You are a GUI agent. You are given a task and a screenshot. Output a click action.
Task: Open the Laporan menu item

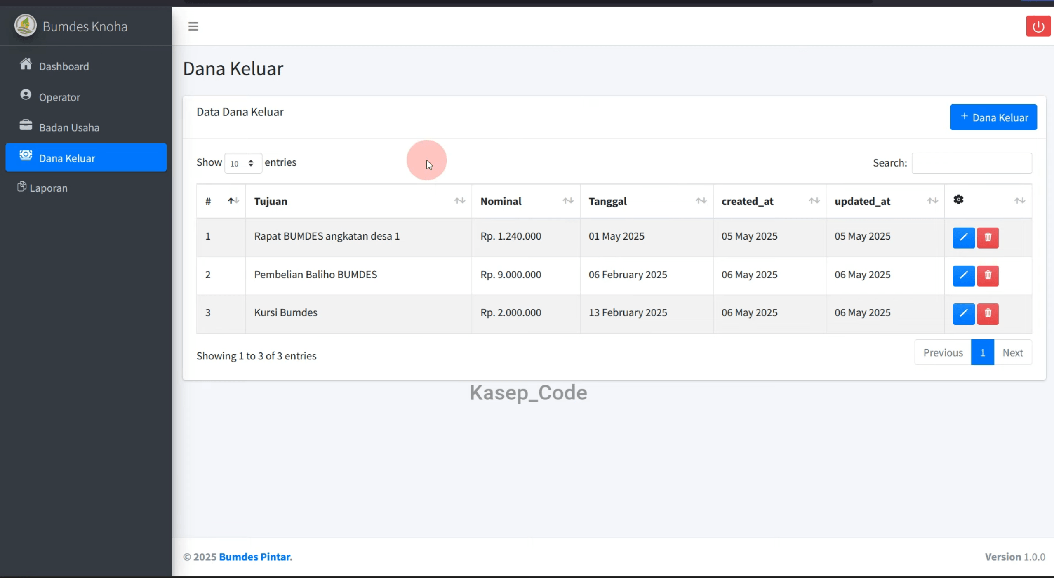pos(86,188)
